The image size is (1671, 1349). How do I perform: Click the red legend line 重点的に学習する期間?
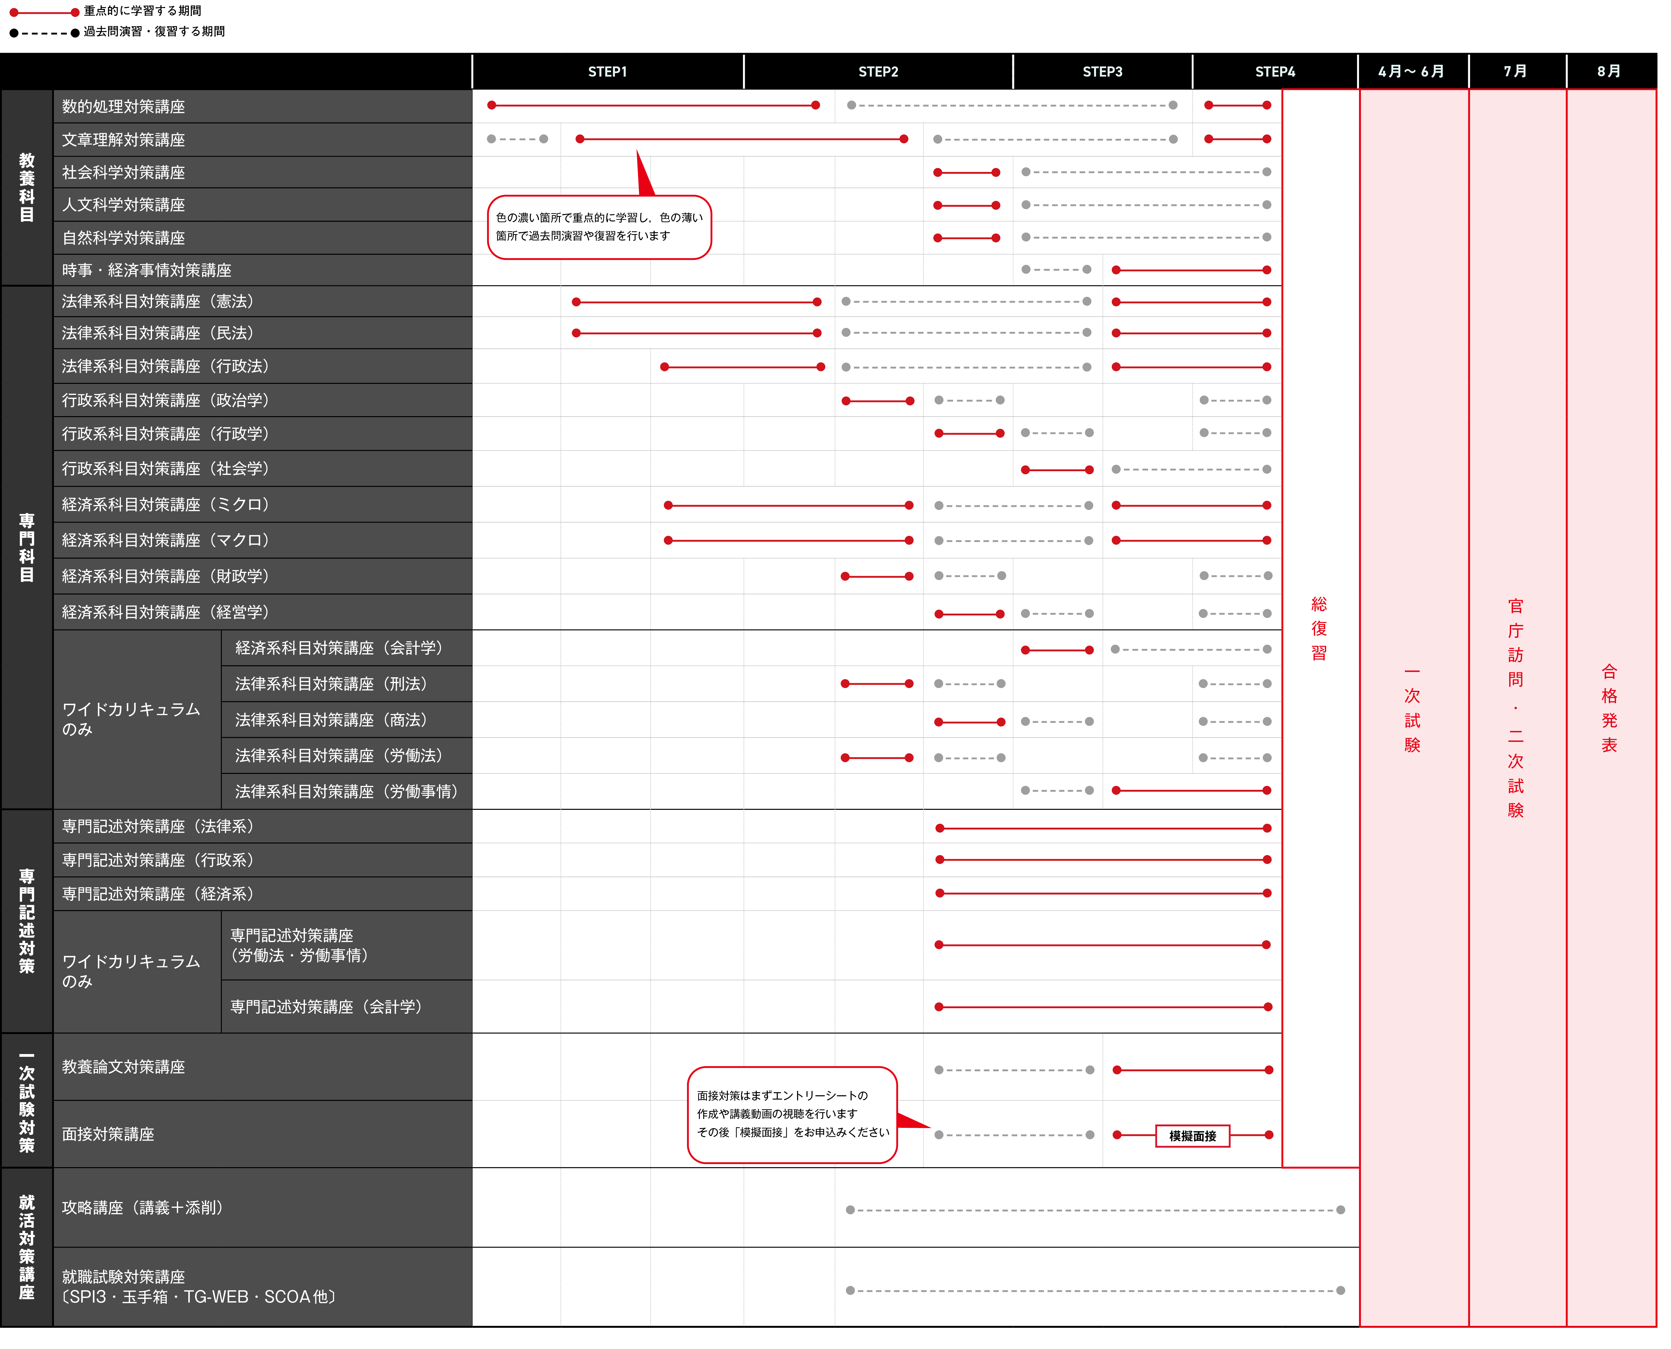pyautogui.click(x=44, y=12)
